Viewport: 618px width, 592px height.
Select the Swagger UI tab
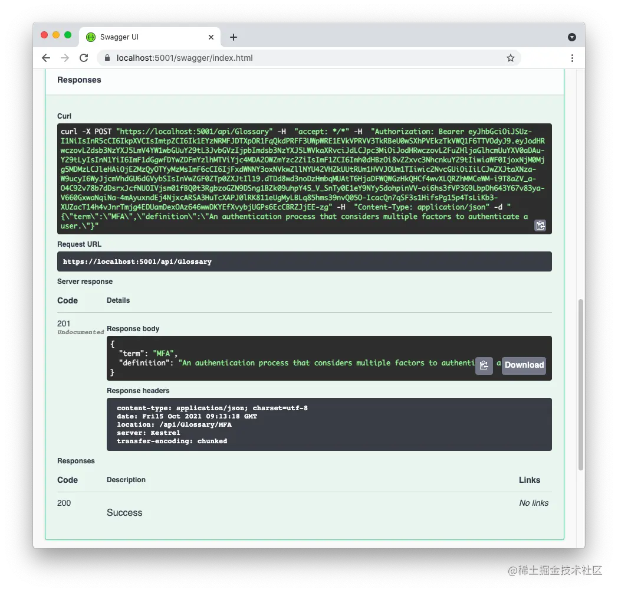pos(150,37)
